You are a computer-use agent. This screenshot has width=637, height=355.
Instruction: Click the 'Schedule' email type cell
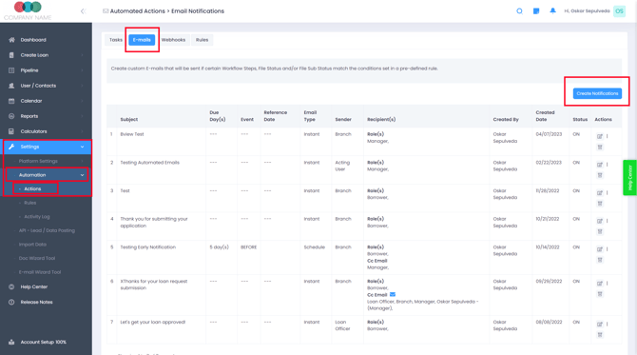point(315,247)
